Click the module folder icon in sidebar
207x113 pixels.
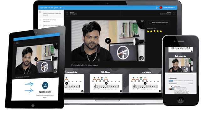[x=40, y=12]
